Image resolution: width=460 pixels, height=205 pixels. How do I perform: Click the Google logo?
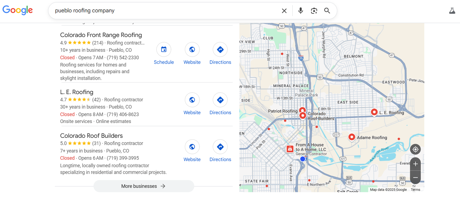[x=18, y=10]
